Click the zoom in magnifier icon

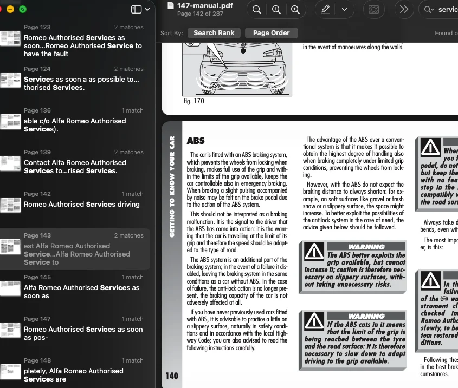coord(295,10)
